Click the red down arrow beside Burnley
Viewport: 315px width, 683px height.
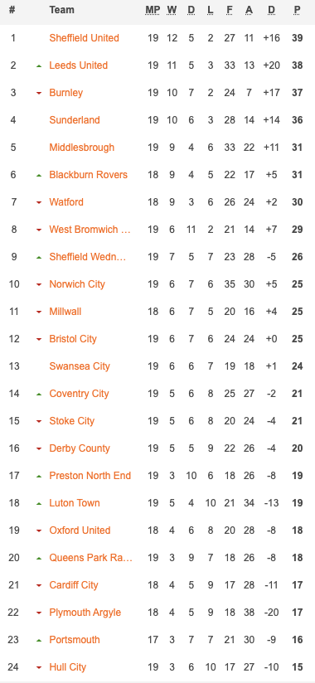39,93
